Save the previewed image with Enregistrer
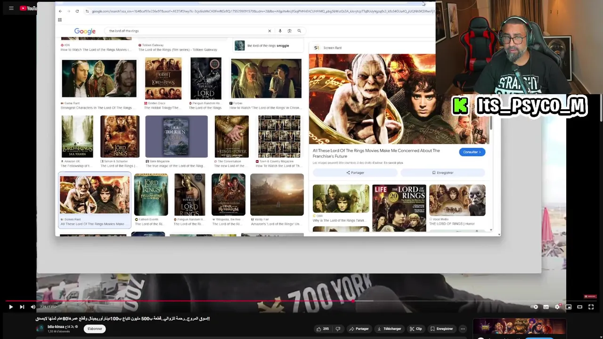Image resolution: width=603 pixels, height=339 pixels. [x=443, y=173]
